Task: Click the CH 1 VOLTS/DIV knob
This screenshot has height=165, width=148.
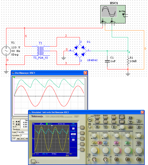Action: coord(94,150)
